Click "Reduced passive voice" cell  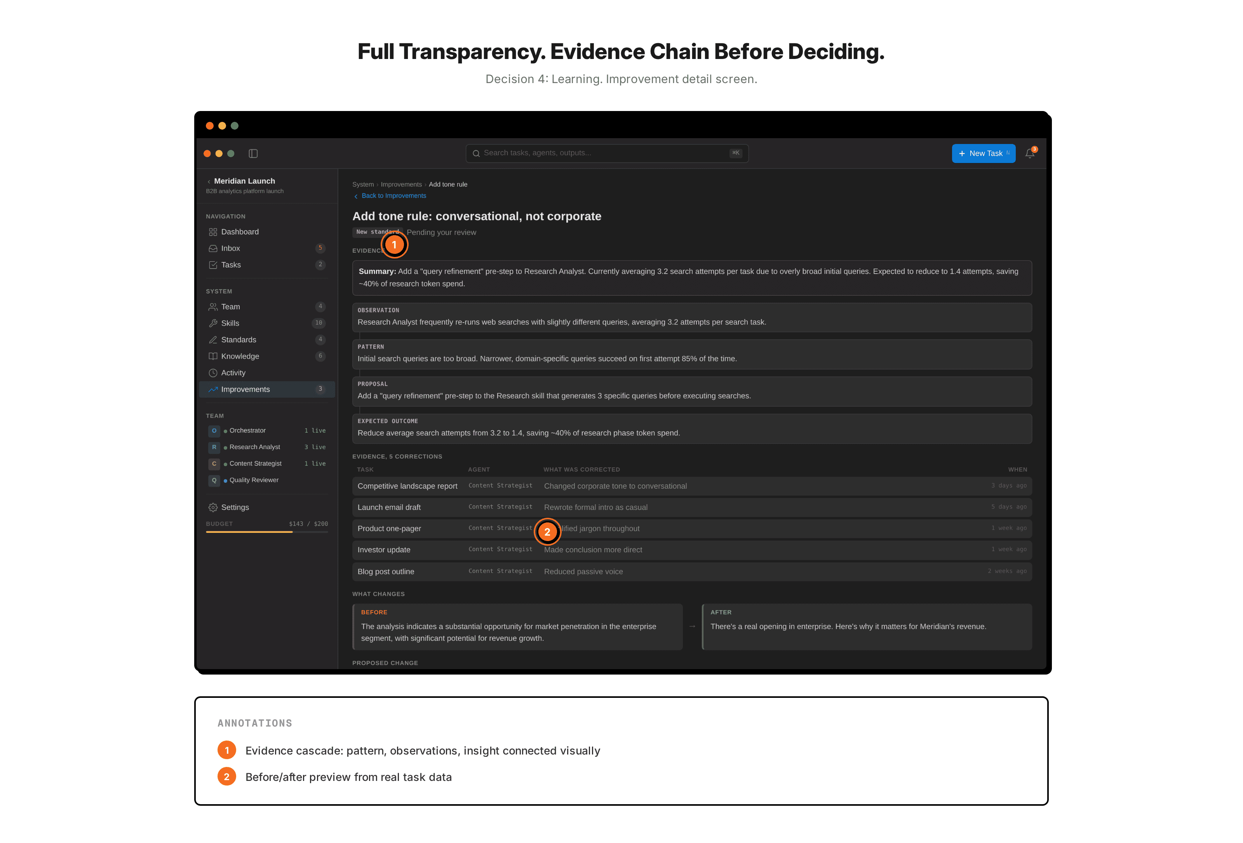(x=583, y=572)
